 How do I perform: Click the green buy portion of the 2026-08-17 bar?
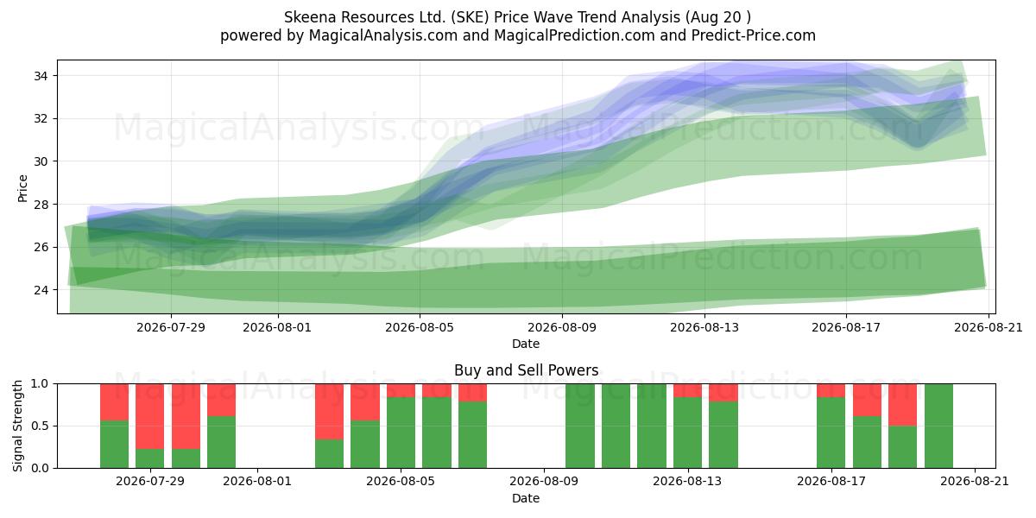pyautogui.click(x=831, y=433)
